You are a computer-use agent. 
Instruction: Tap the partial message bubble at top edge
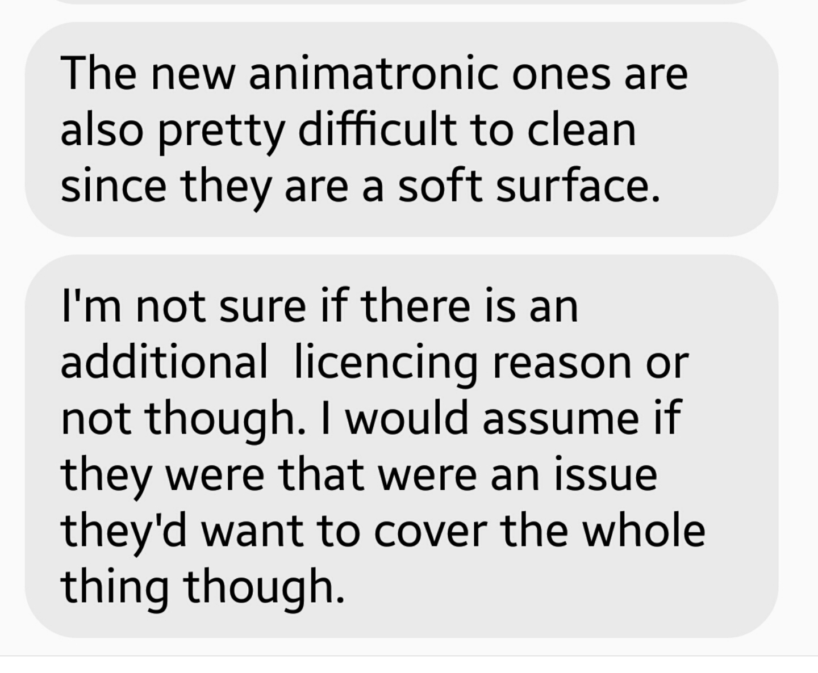coord(401,2)
